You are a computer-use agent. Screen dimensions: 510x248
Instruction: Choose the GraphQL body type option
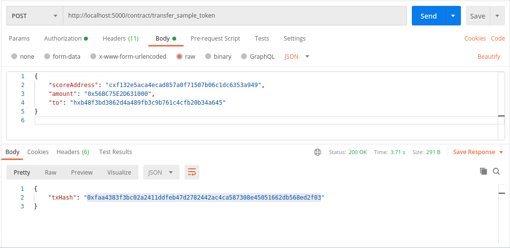click(244, 56)
